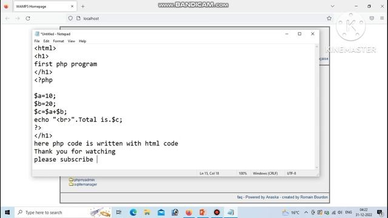The width and height of the screenshot is (388, 218).
Task: Click the echo statement line in Notepad
Action: click(x=78, y=120)
